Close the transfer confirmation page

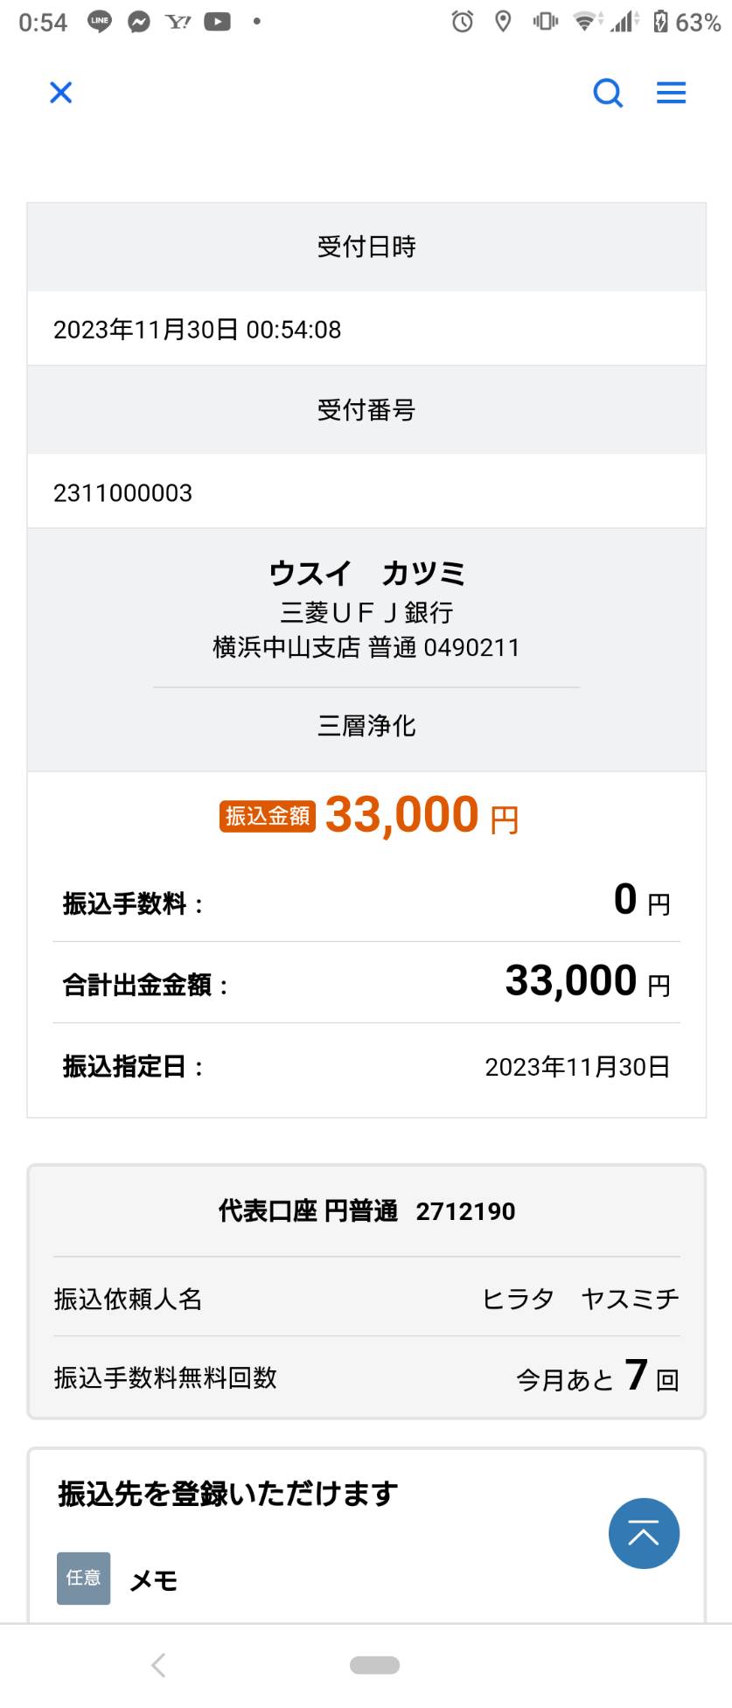60,92
